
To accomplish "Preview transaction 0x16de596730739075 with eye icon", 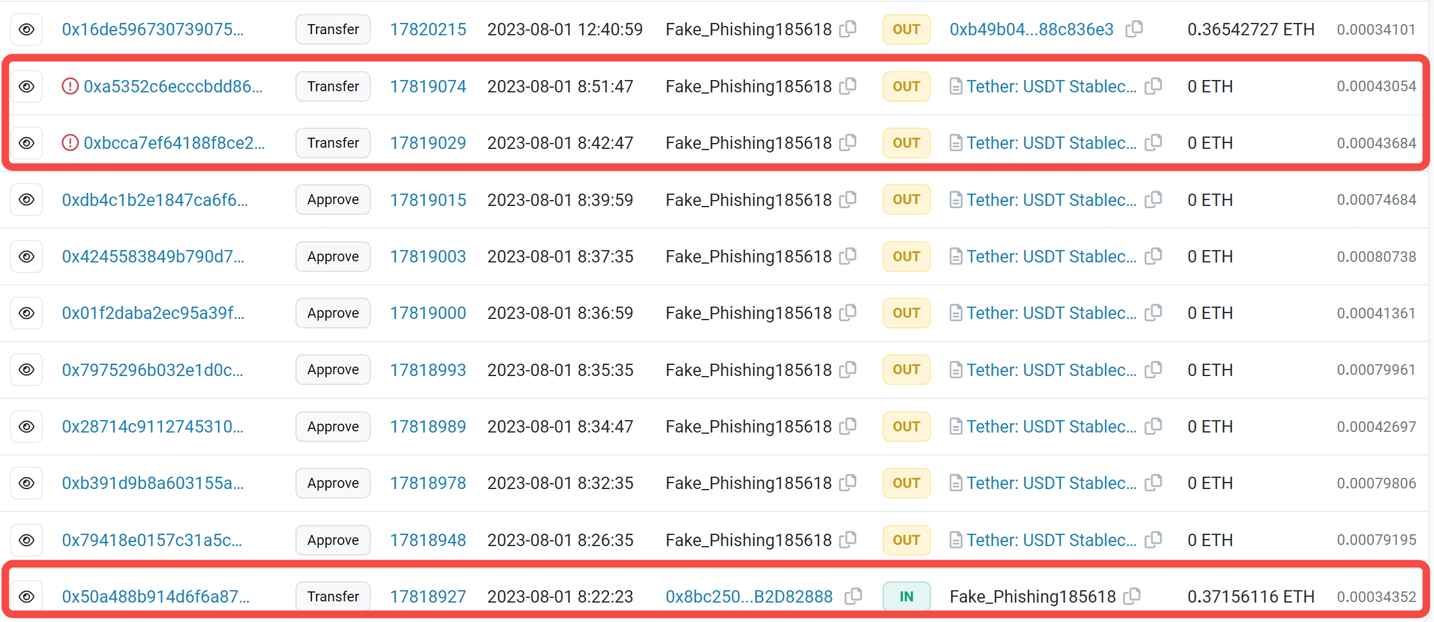I will tap(26, 29).
